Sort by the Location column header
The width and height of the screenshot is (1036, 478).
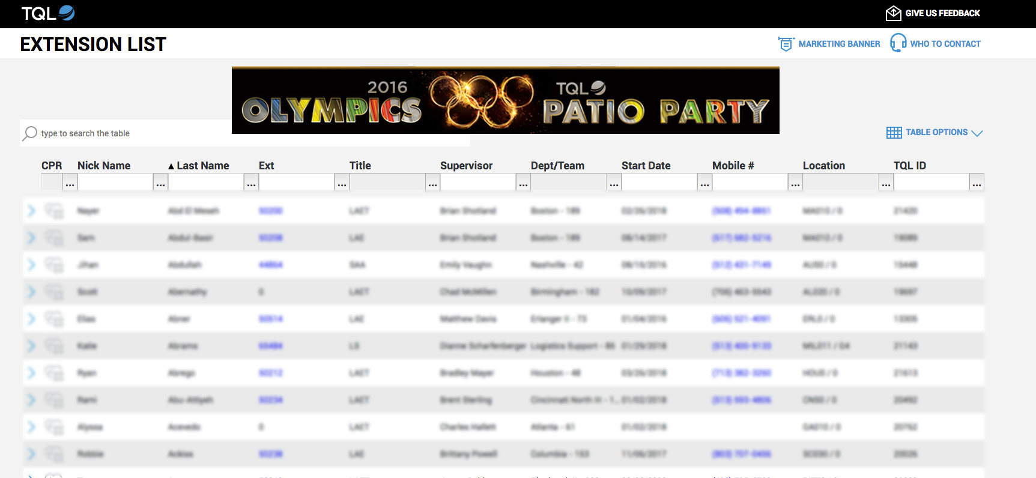click(824, 166)
